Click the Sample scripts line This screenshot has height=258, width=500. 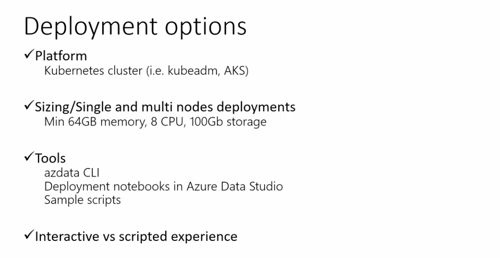click(82, 199)
